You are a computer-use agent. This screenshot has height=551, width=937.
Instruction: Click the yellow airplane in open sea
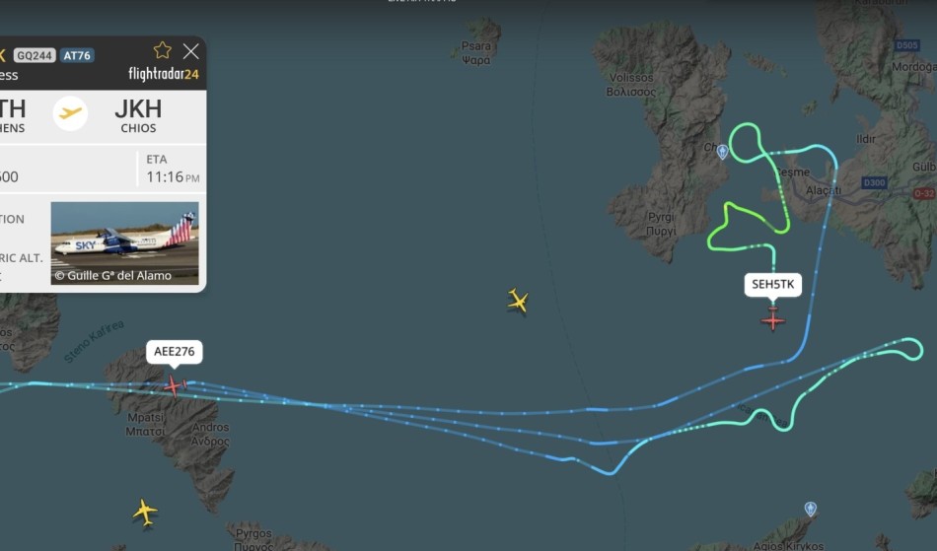pos(518,301)
